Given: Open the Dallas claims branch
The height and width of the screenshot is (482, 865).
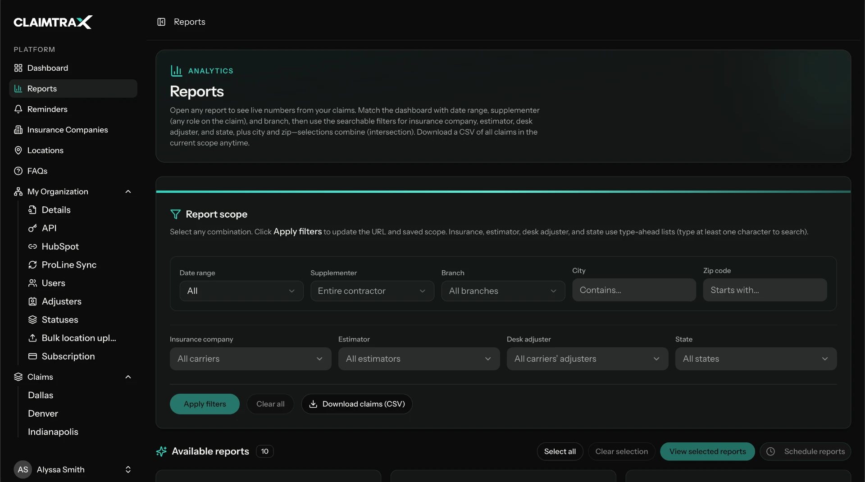Looking at the screenshot, I should click(41, 395).
